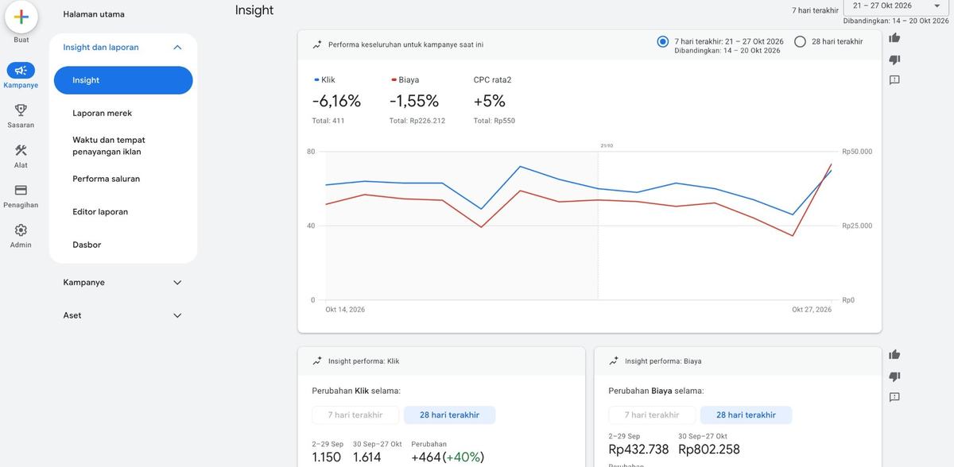Click the CPC rata2 metric +5%

click(490, 101)
